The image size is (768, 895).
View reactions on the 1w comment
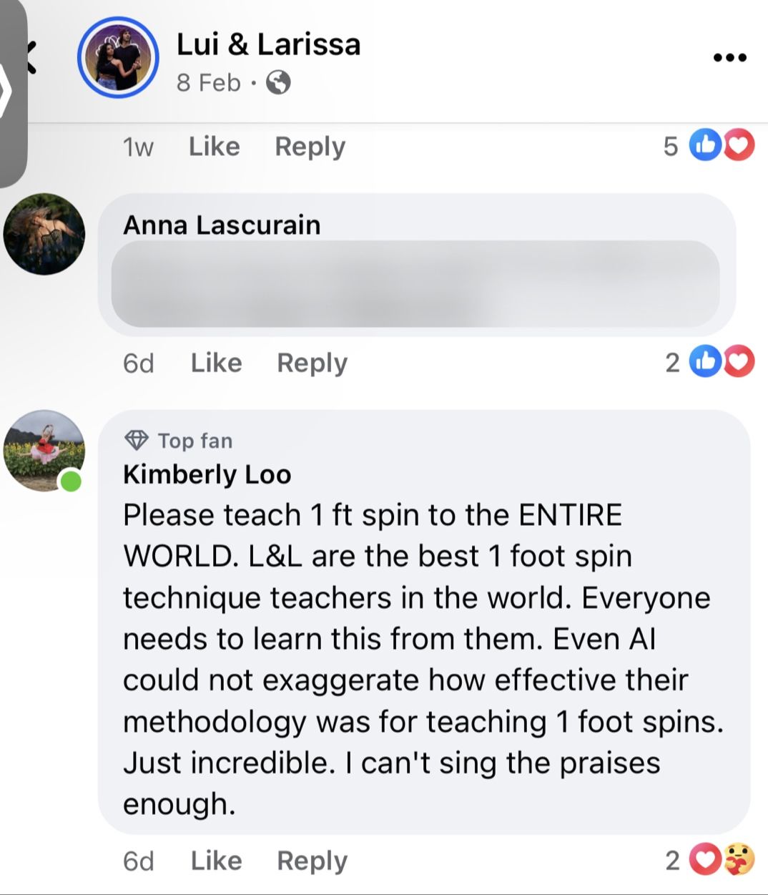[721, 146]
